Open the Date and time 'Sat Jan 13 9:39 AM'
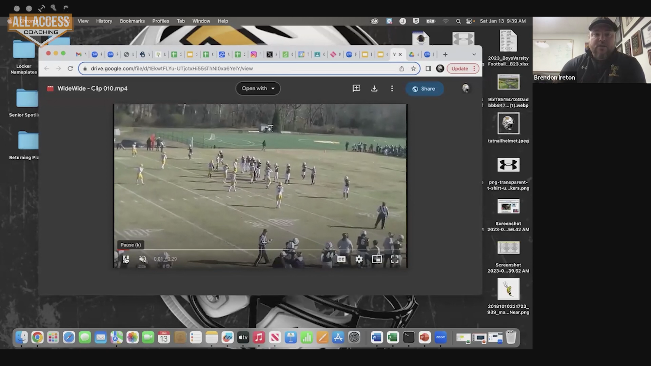The height and width of the screenshot is (366, 651). point(503,21)
